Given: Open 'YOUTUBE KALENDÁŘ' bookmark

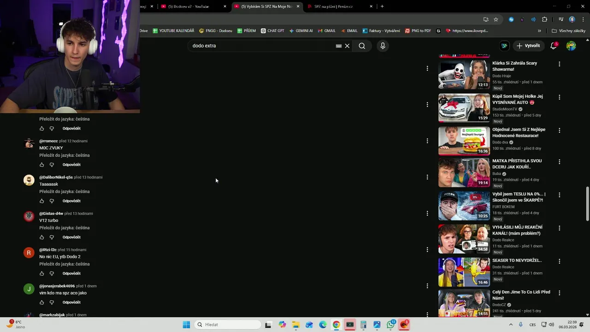Looking at the screenshot, I should pos(173,31).
